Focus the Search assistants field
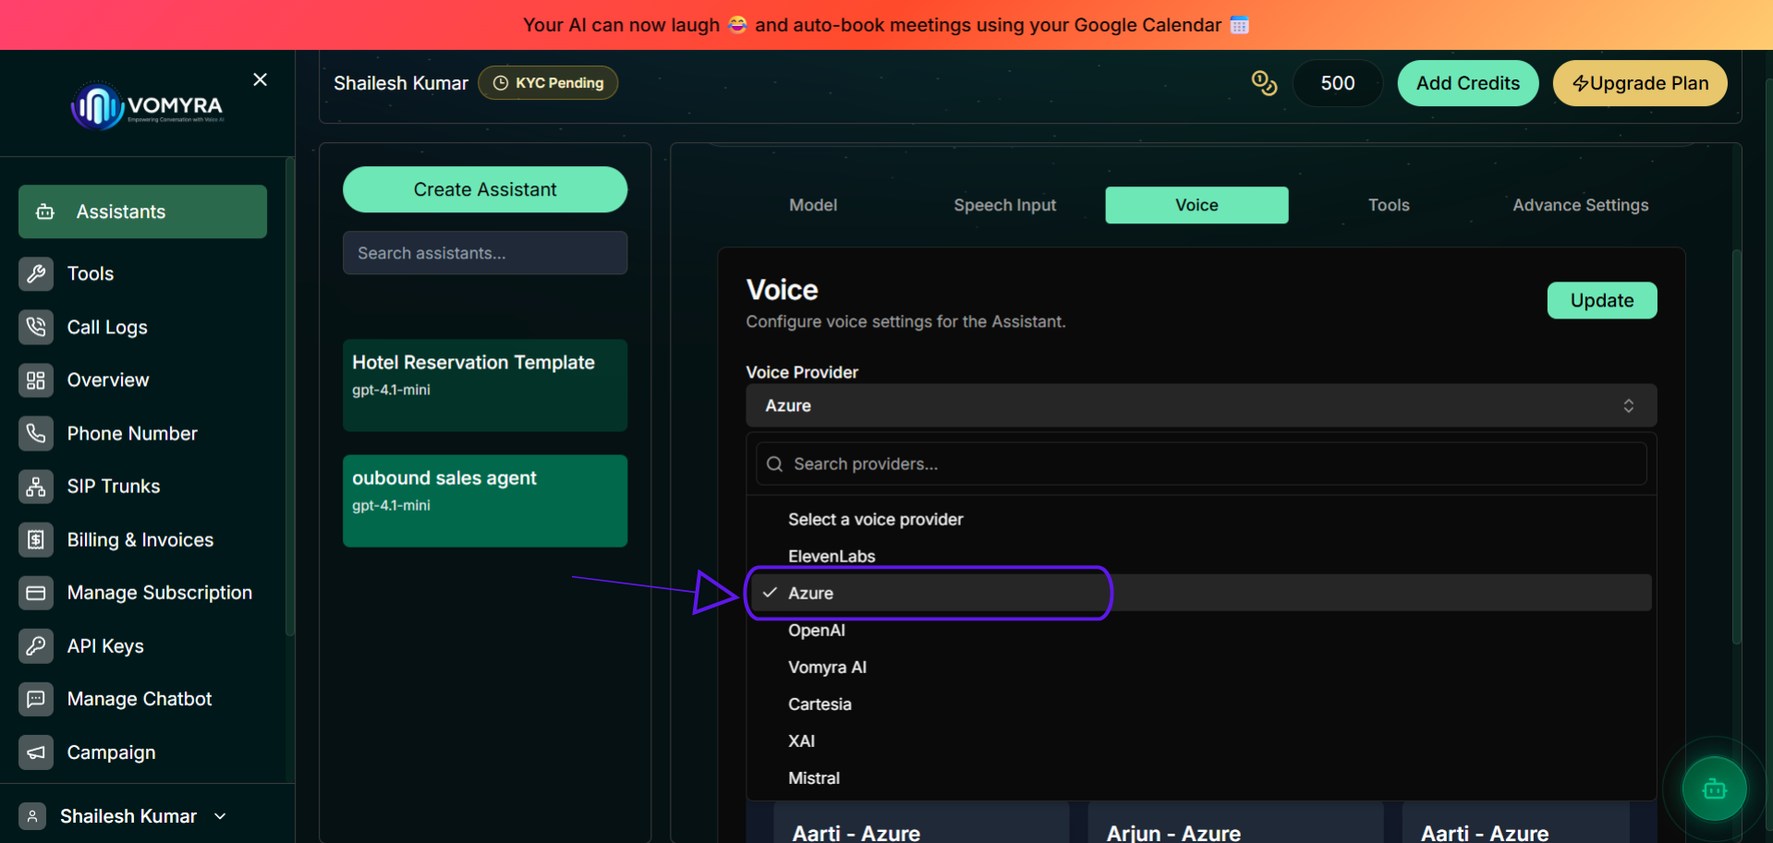 485,253
